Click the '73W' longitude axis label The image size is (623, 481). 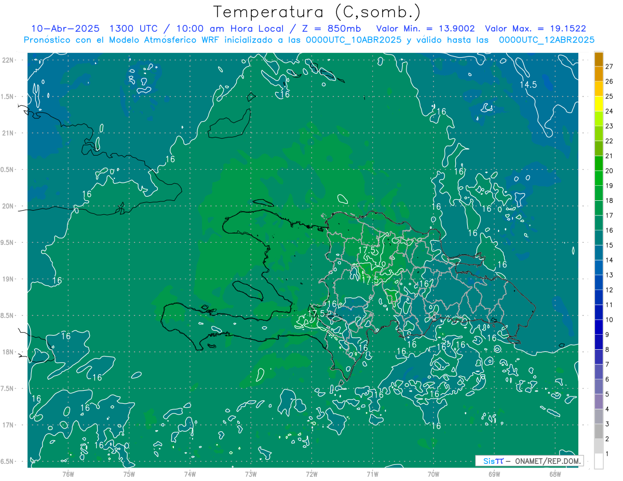point(251,474)
